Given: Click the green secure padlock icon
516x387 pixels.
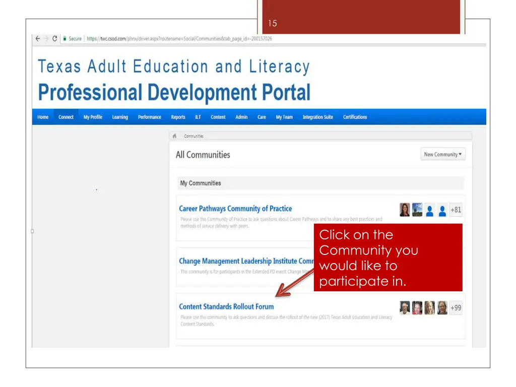Looking at the screenshot, I should (x=65, y=38).
